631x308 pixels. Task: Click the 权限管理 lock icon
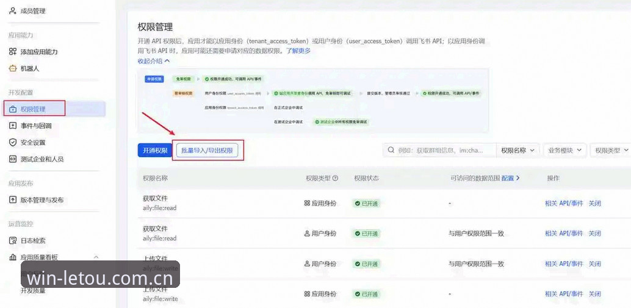(x=13, y=109)
